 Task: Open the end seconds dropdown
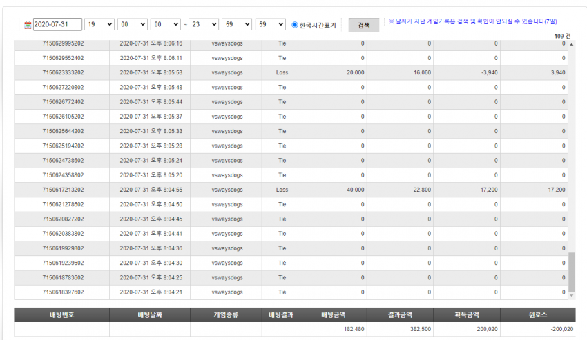tap(270, 24)
